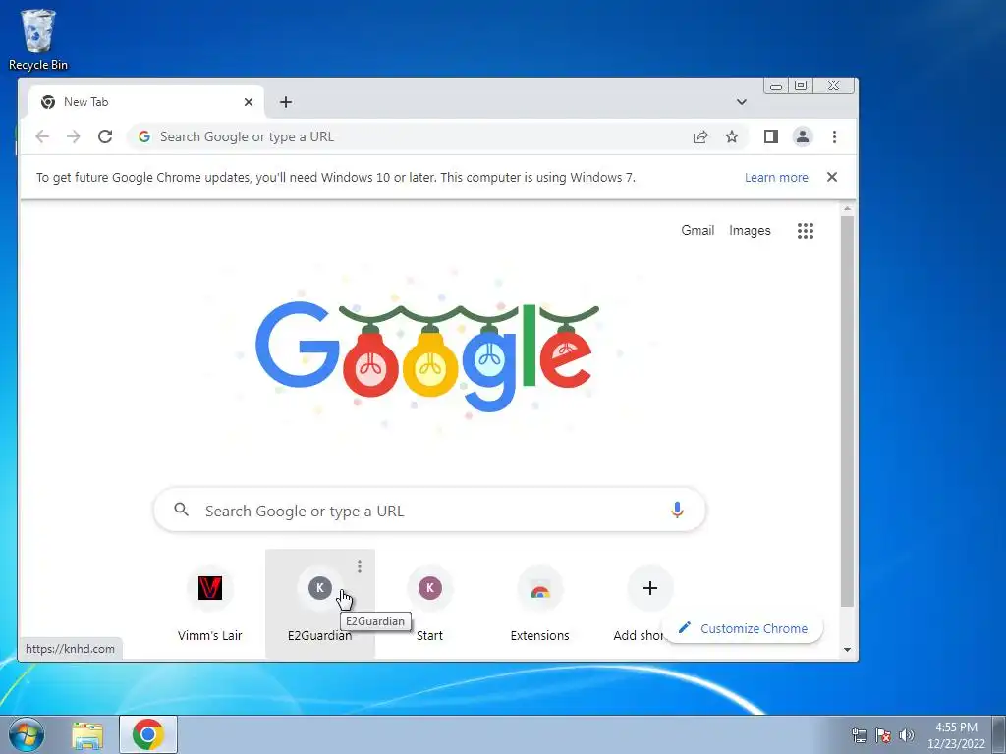Screen dimensions: 1006x754
Task: Expand the tab search chevron
Action: [741, 102]
